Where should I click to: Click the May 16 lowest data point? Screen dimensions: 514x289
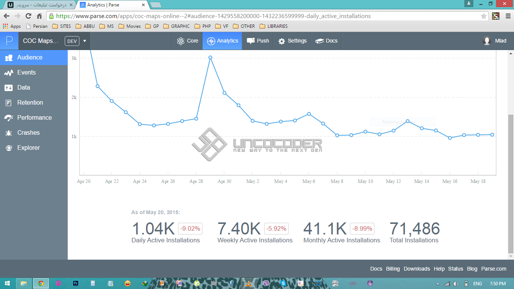450,138
